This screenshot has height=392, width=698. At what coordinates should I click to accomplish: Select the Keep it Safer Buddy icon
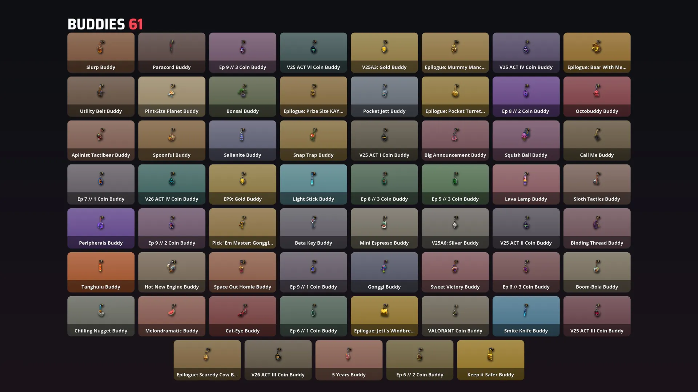(x=490, y=354)
